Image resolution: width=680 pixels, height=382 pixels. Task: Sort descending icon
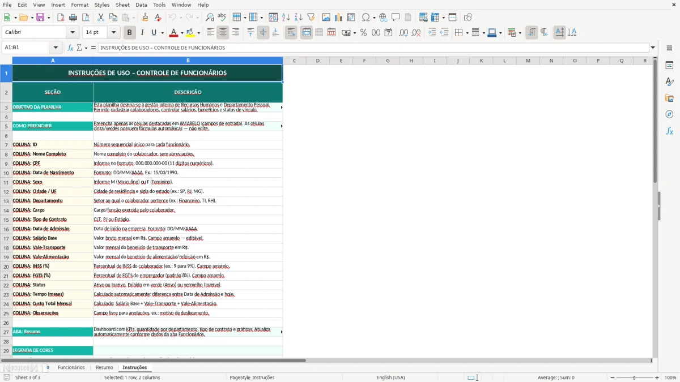click(x=298, y=18)
